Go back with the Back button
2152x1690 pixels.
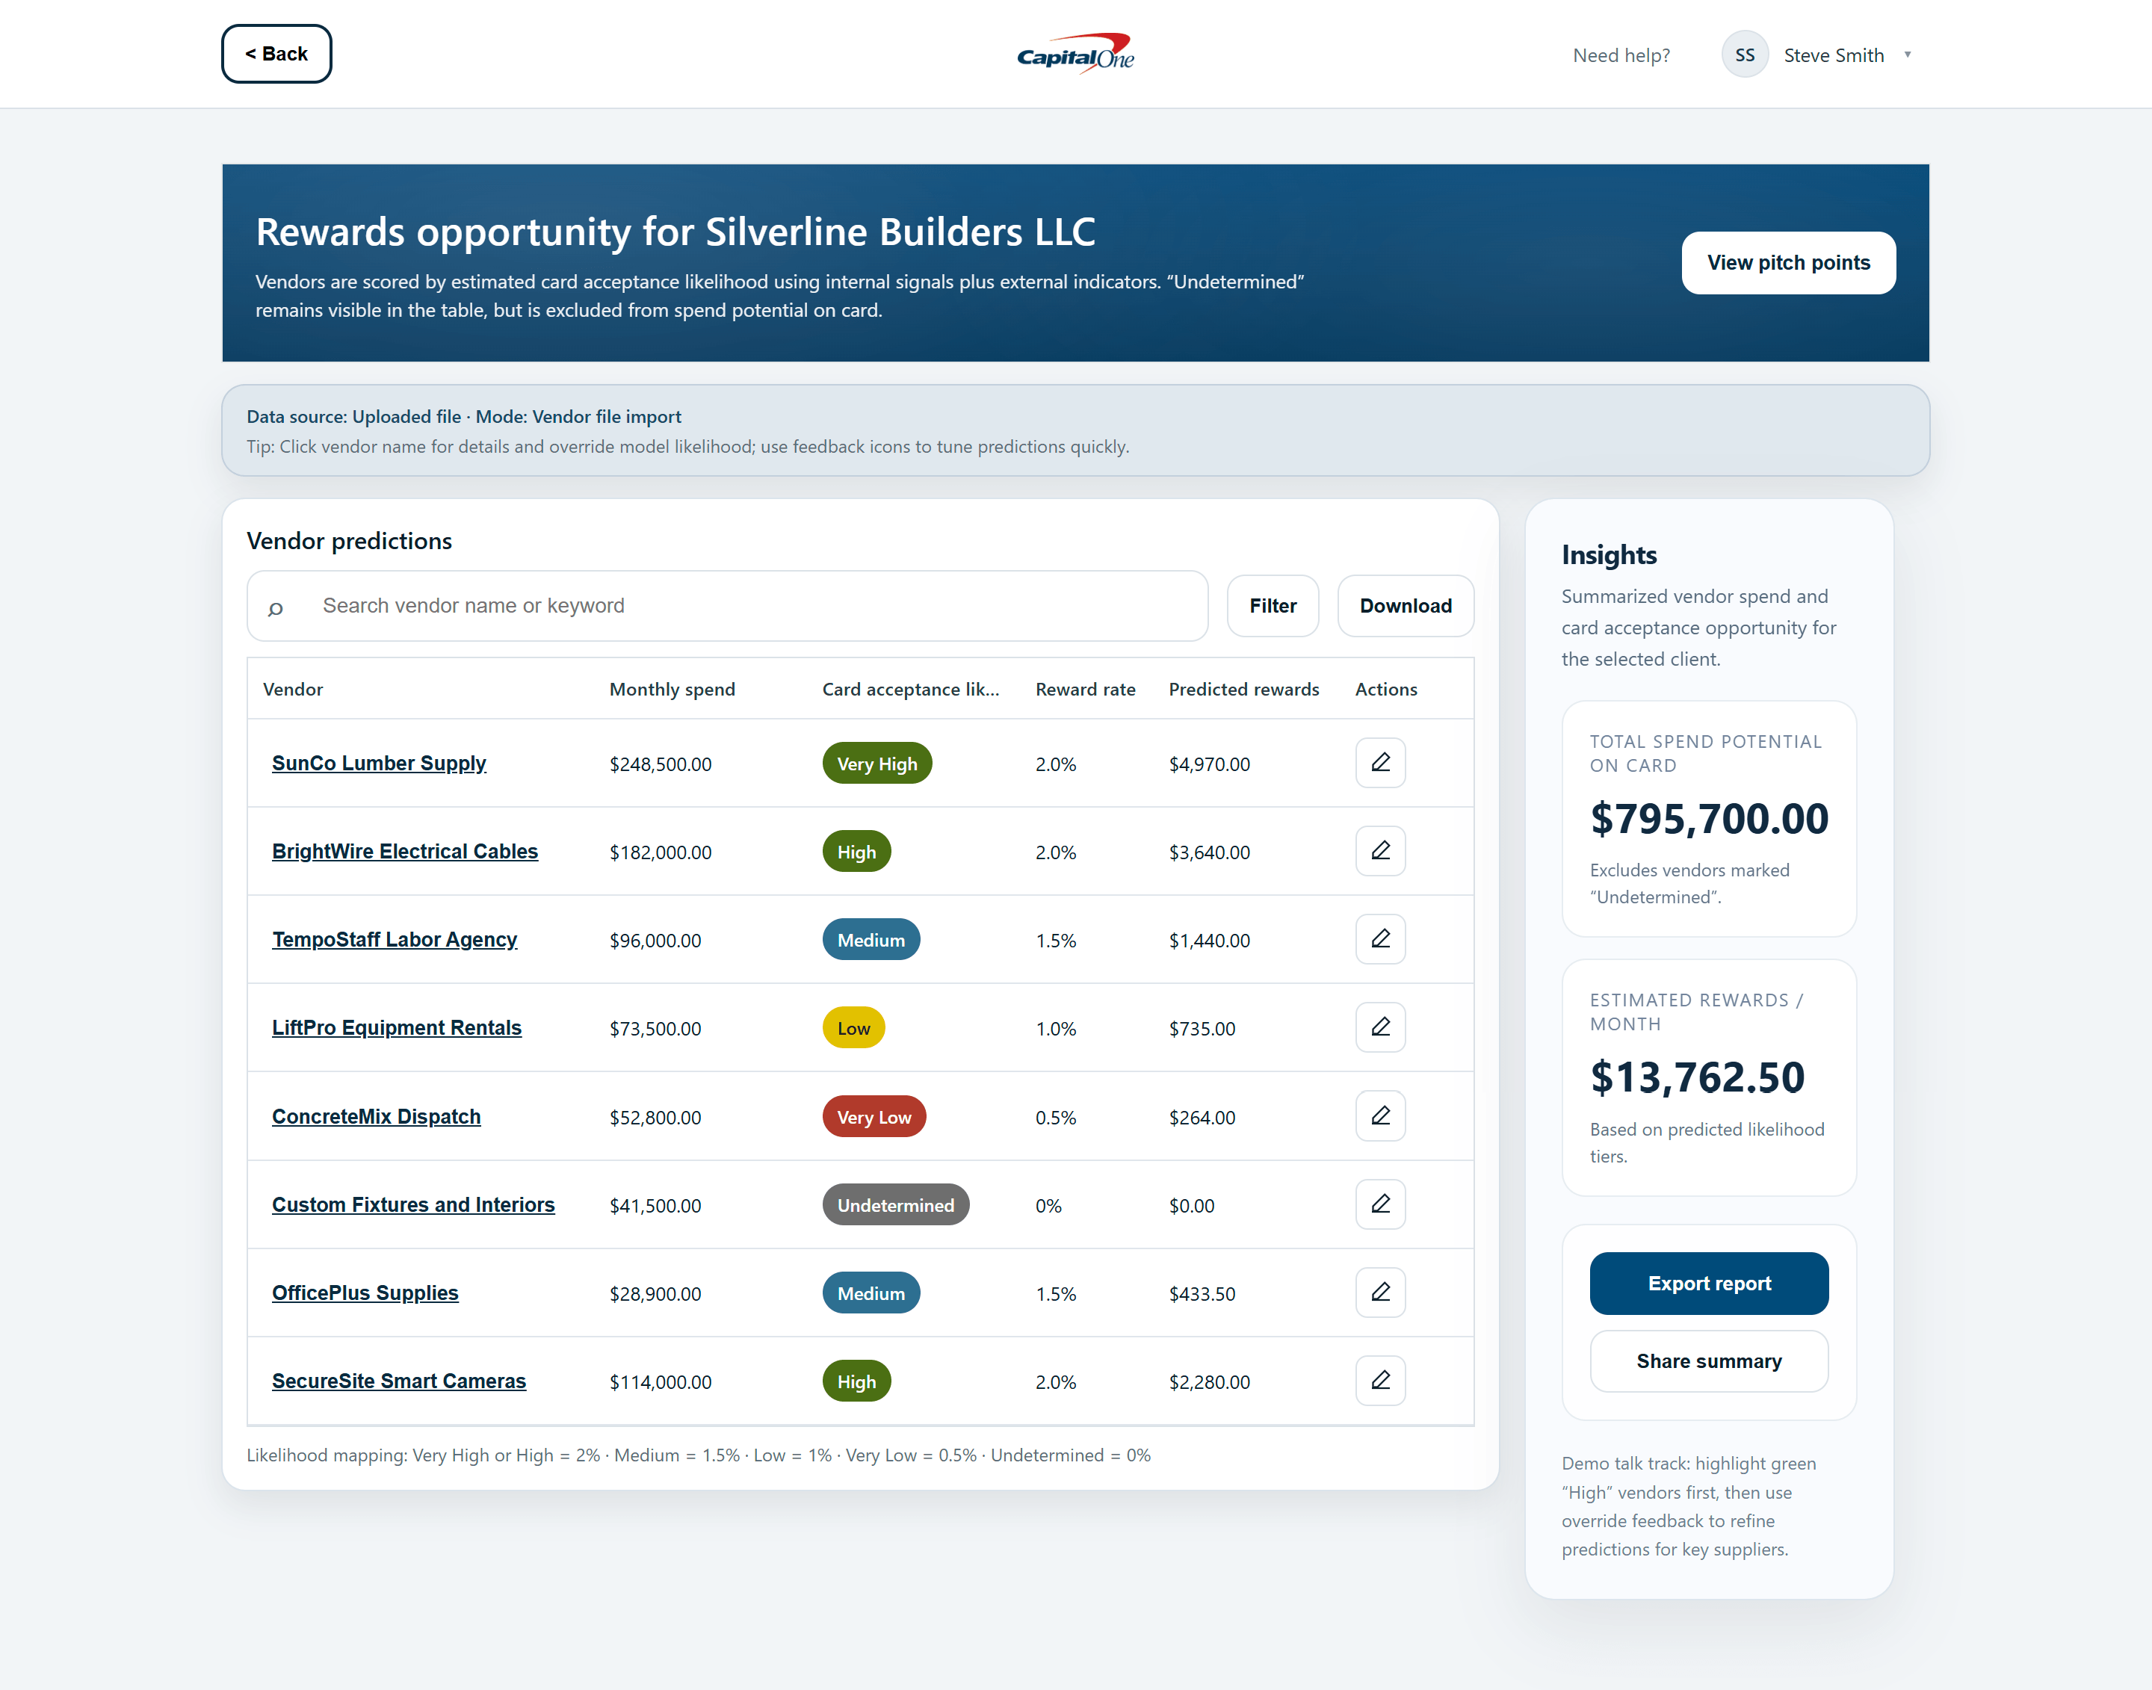point(276,54)
